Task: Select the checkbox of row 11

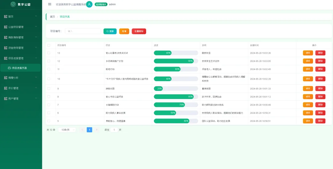Action: (49, 69)
